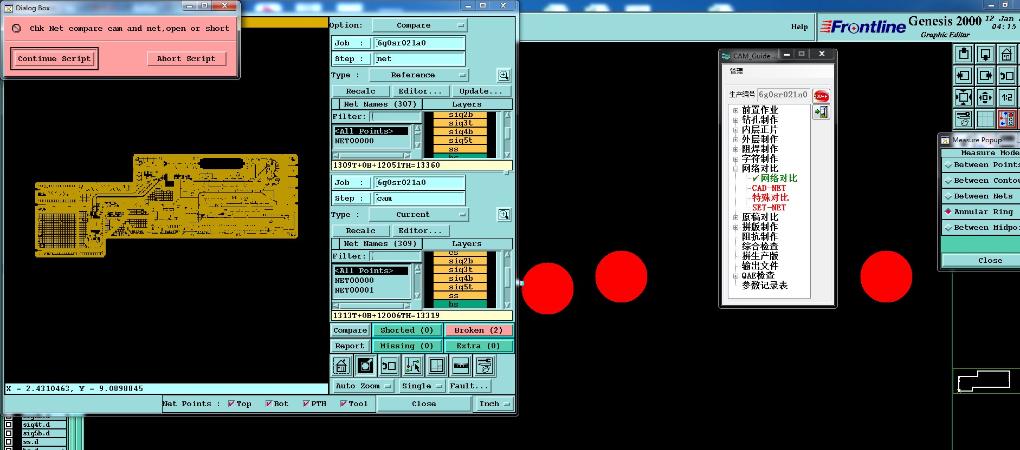The height and width of the screenshot is (450, 1020).
Task: Click the zoom area icon in netlist window
Action: point(365,366)
